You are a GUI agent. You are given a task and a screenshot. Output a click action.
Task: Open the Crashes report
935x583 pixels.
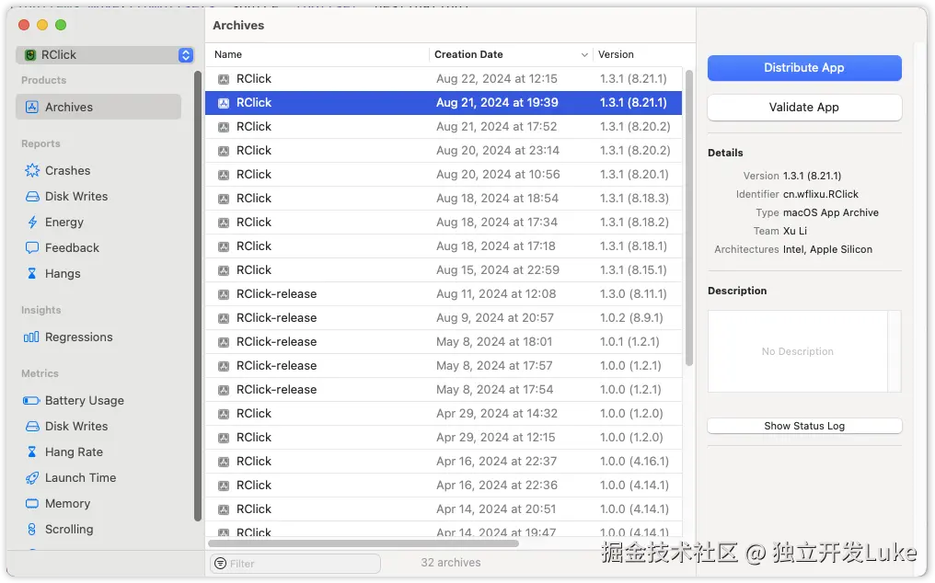(67, 170)
